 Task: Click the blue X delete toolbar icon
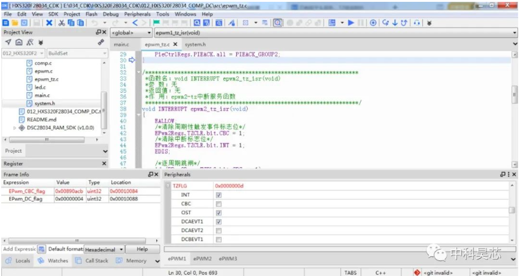49,23
